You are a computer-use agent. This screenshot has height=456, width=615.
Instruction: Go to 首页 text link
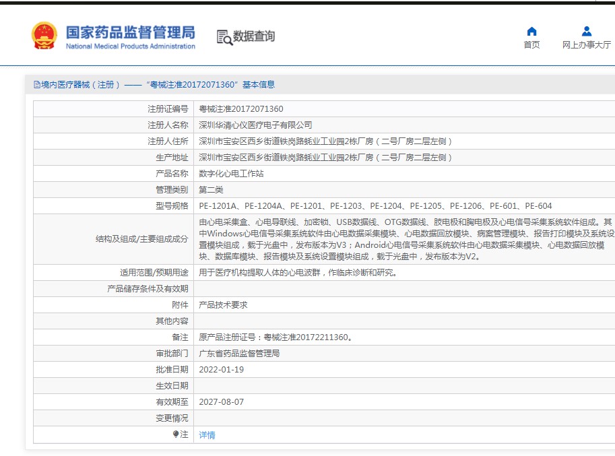[x=531, y=44]
